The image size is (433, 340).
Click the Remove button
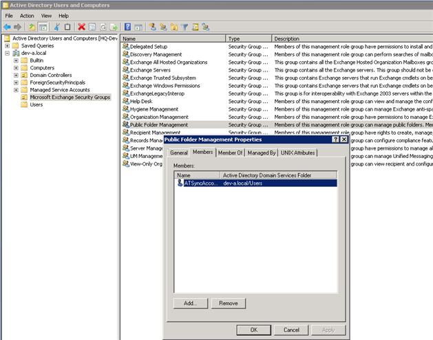coord(227,303)
